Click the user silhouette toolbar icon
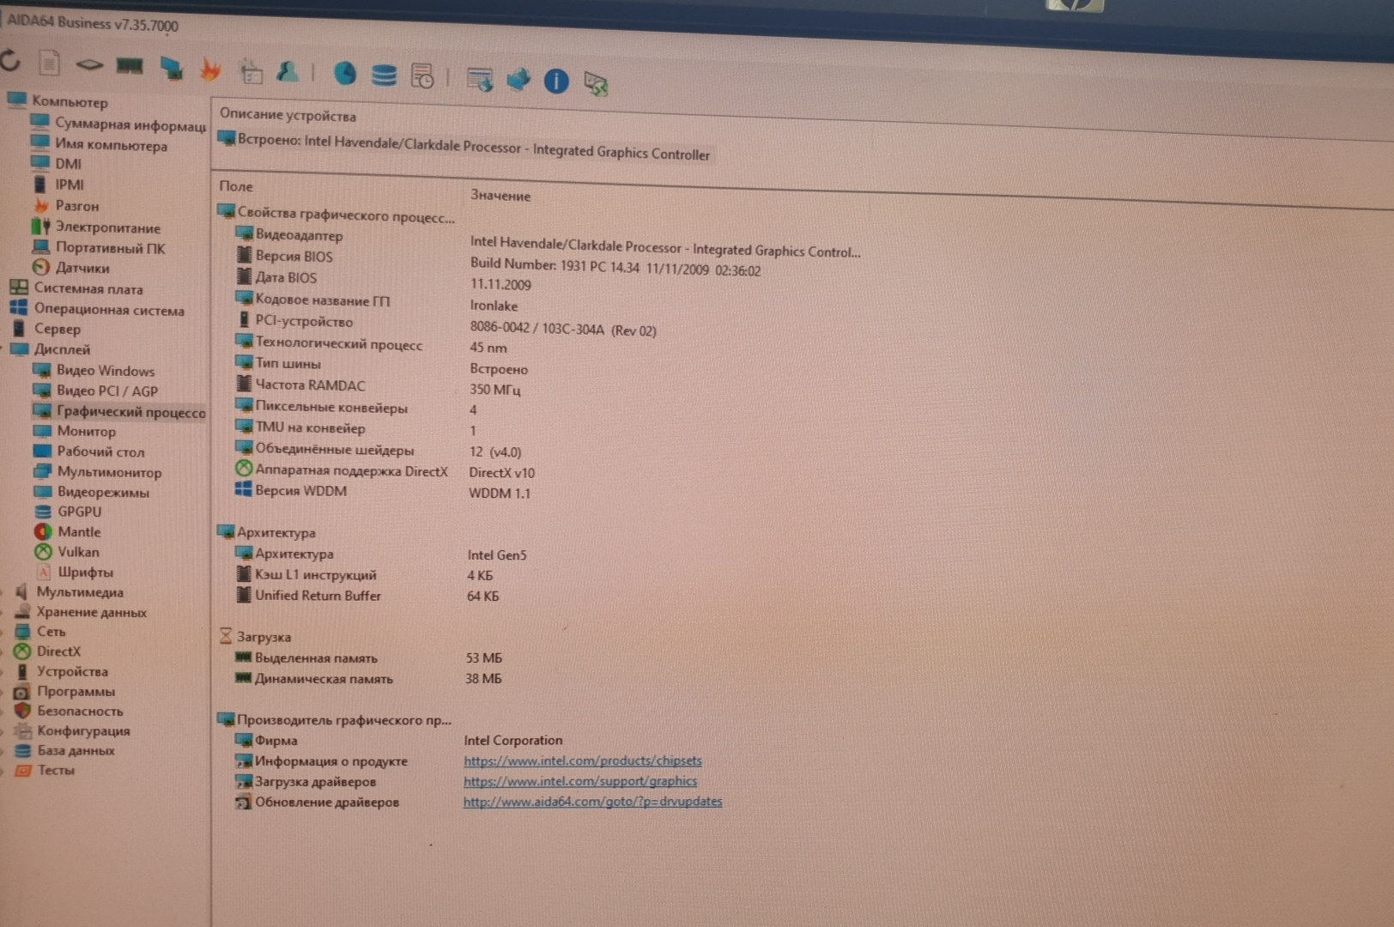 click(288, 72)
